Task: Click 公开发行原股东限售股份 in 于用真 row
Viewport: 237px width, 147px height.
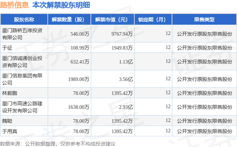Action: (205, 131)
